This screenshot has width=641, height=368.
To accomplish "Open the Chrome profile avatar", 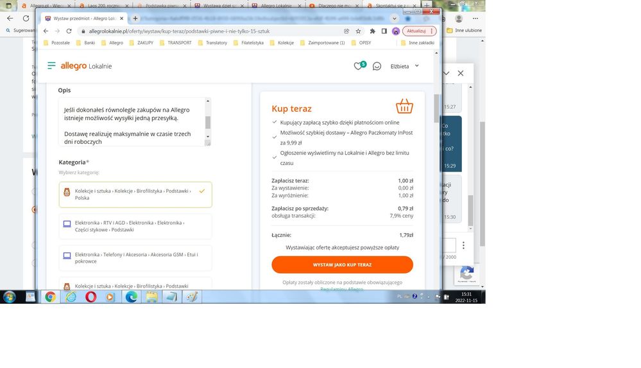I will pyautogui.click(x=396, y=31).
